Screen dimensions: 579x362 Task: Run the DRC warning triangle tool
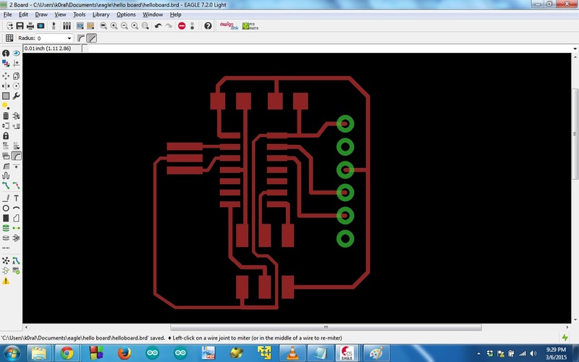click(x=6, y=281)
